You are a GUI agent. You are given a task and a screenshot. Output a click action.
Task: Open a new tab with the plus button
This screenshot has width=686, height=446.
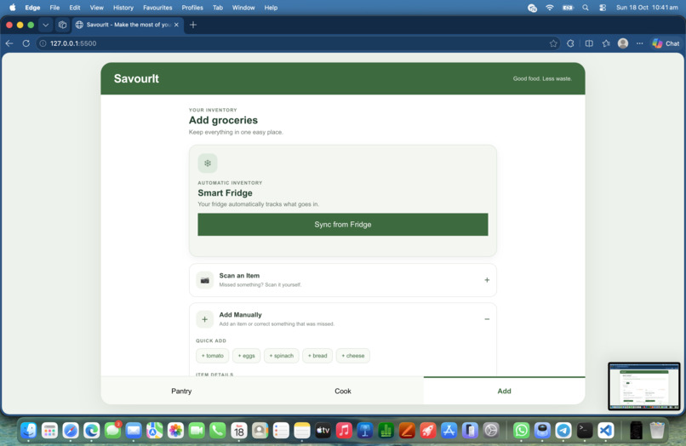[x=193, y=25]
